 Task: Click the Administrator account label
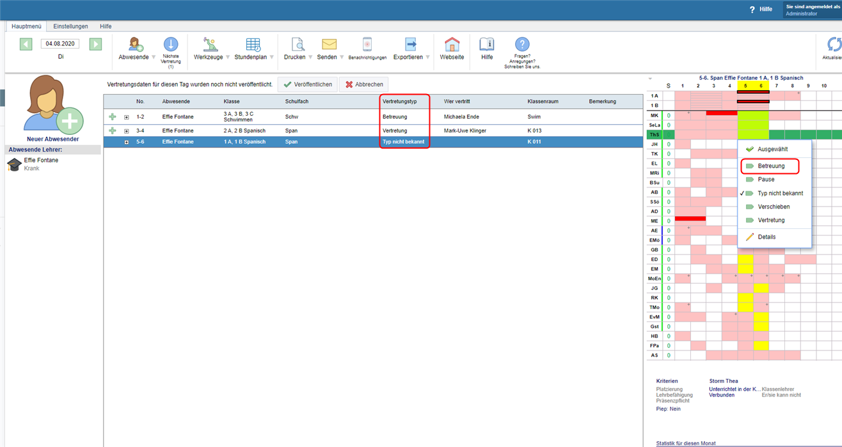click(x=801, y=13)
